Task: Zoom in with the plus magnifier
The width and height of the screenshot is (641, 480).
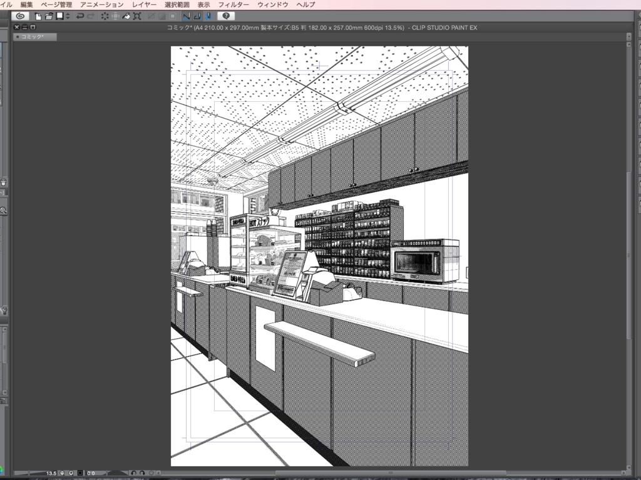Action: (71, 473)
